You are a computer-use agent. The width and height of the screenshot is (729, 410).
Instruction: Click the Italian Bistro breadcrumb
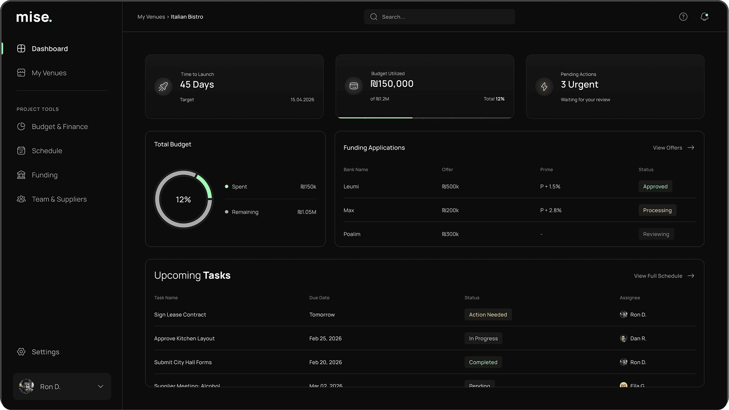tap(187, 17)
